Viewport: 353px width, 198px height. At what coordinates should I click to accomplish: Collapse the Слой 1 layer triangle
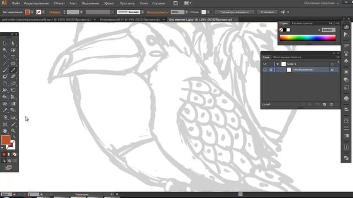[277, 64]
